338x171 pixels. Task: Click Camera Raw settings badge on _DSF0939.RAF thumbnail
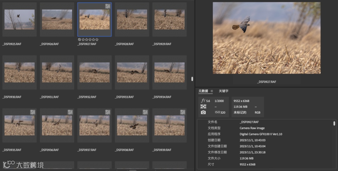tap(182, 112)
